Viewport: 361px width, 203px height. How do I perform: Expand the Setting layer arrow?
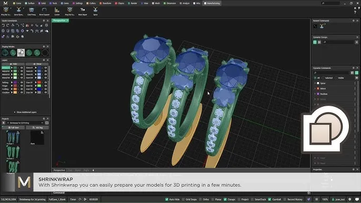(x=12, y=83)
